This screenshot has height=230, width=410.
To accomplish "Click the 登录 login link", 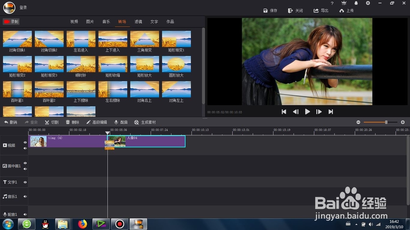I will click(x=23, y=7).
